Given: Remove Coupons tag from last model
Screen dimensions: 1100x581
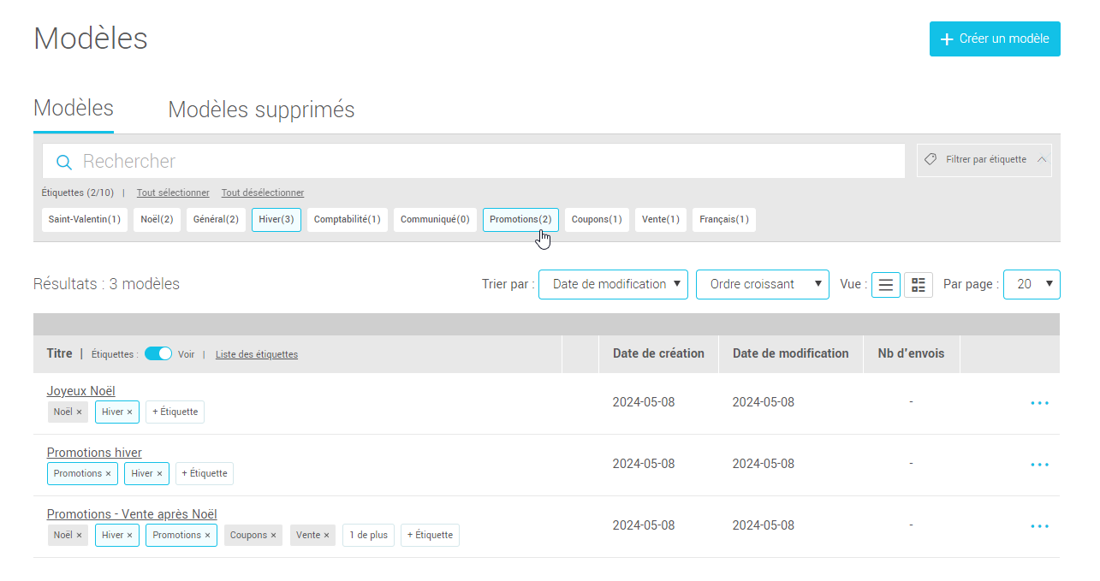Looking at the screenshot, I should pos(273,536).
